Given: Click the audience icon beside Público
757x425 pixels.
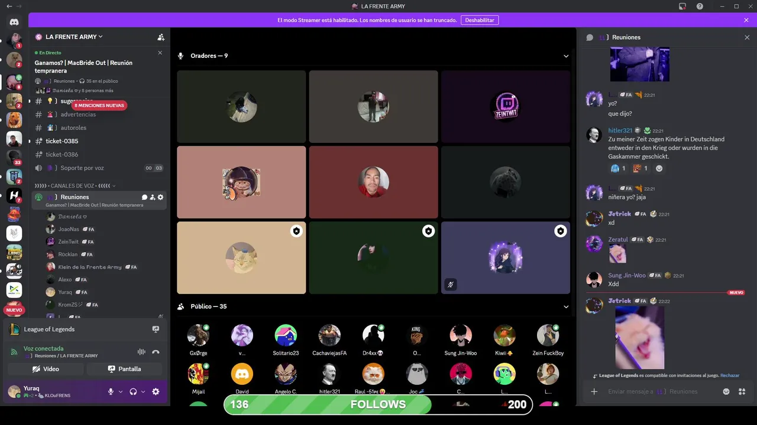Looking at the screenshot, I should point(181,306).
